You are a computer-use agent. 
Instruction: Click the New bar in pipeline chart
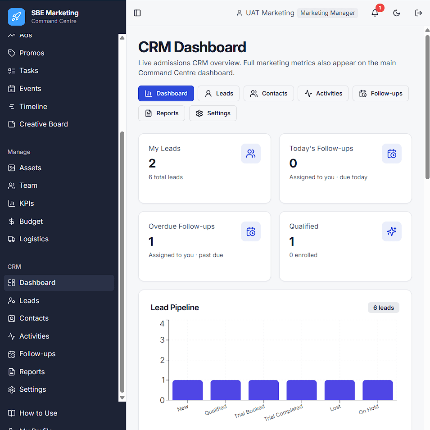188,390
